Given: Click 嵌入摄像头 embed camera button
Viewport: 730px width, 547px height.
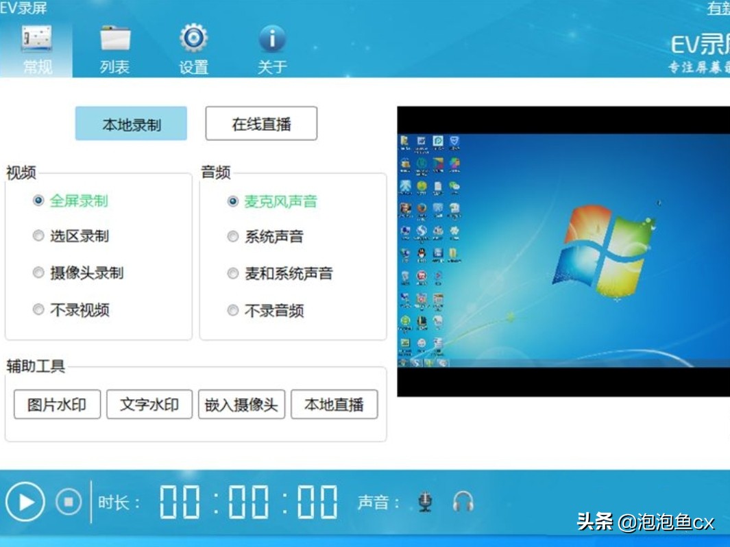Looking at the screenshot, I should pyautogui.click(x=241, y=404).
